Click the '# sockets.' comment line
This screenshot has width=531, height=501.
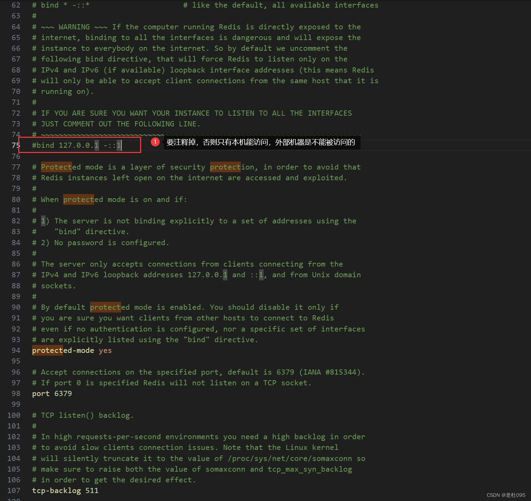point(54,286)
